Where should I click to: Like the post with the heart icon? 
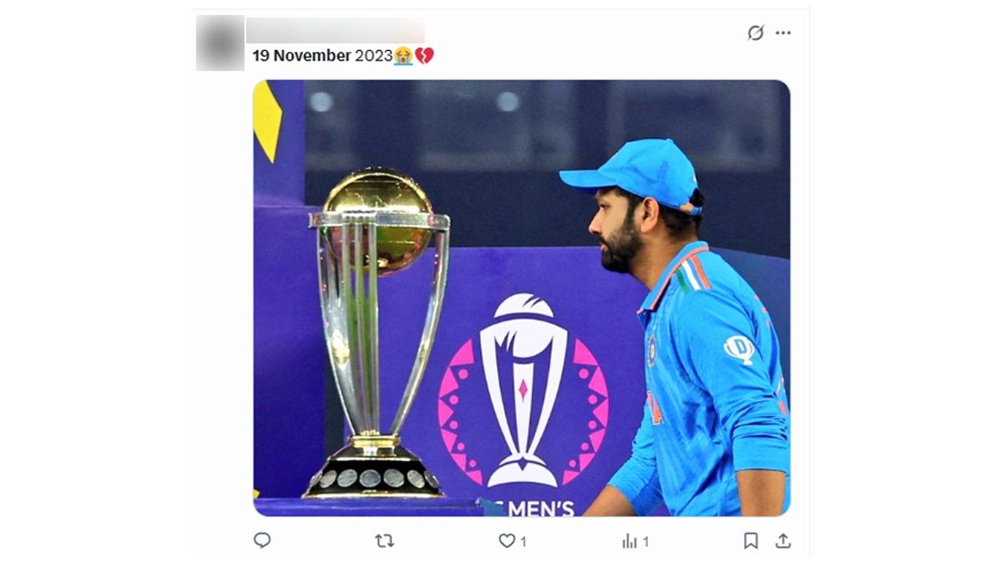(x=507, y=541)
